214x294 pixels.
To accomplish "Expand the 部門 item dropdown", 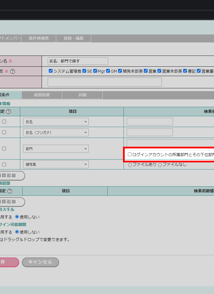I will (56, 149).
